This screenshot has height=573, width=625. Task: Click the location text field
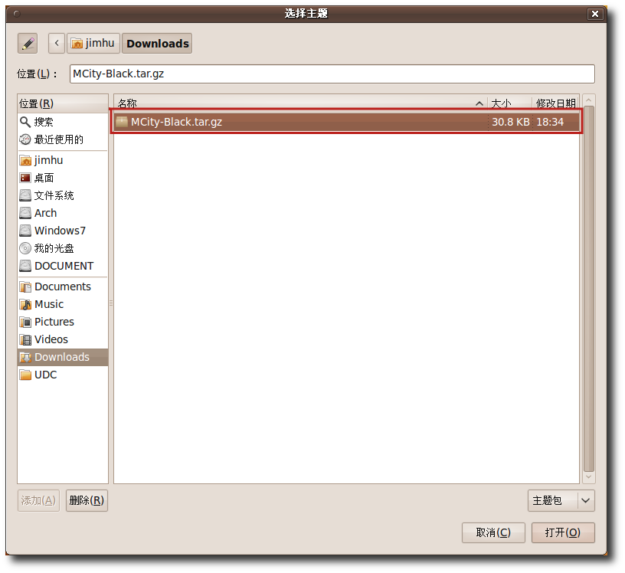332,74
